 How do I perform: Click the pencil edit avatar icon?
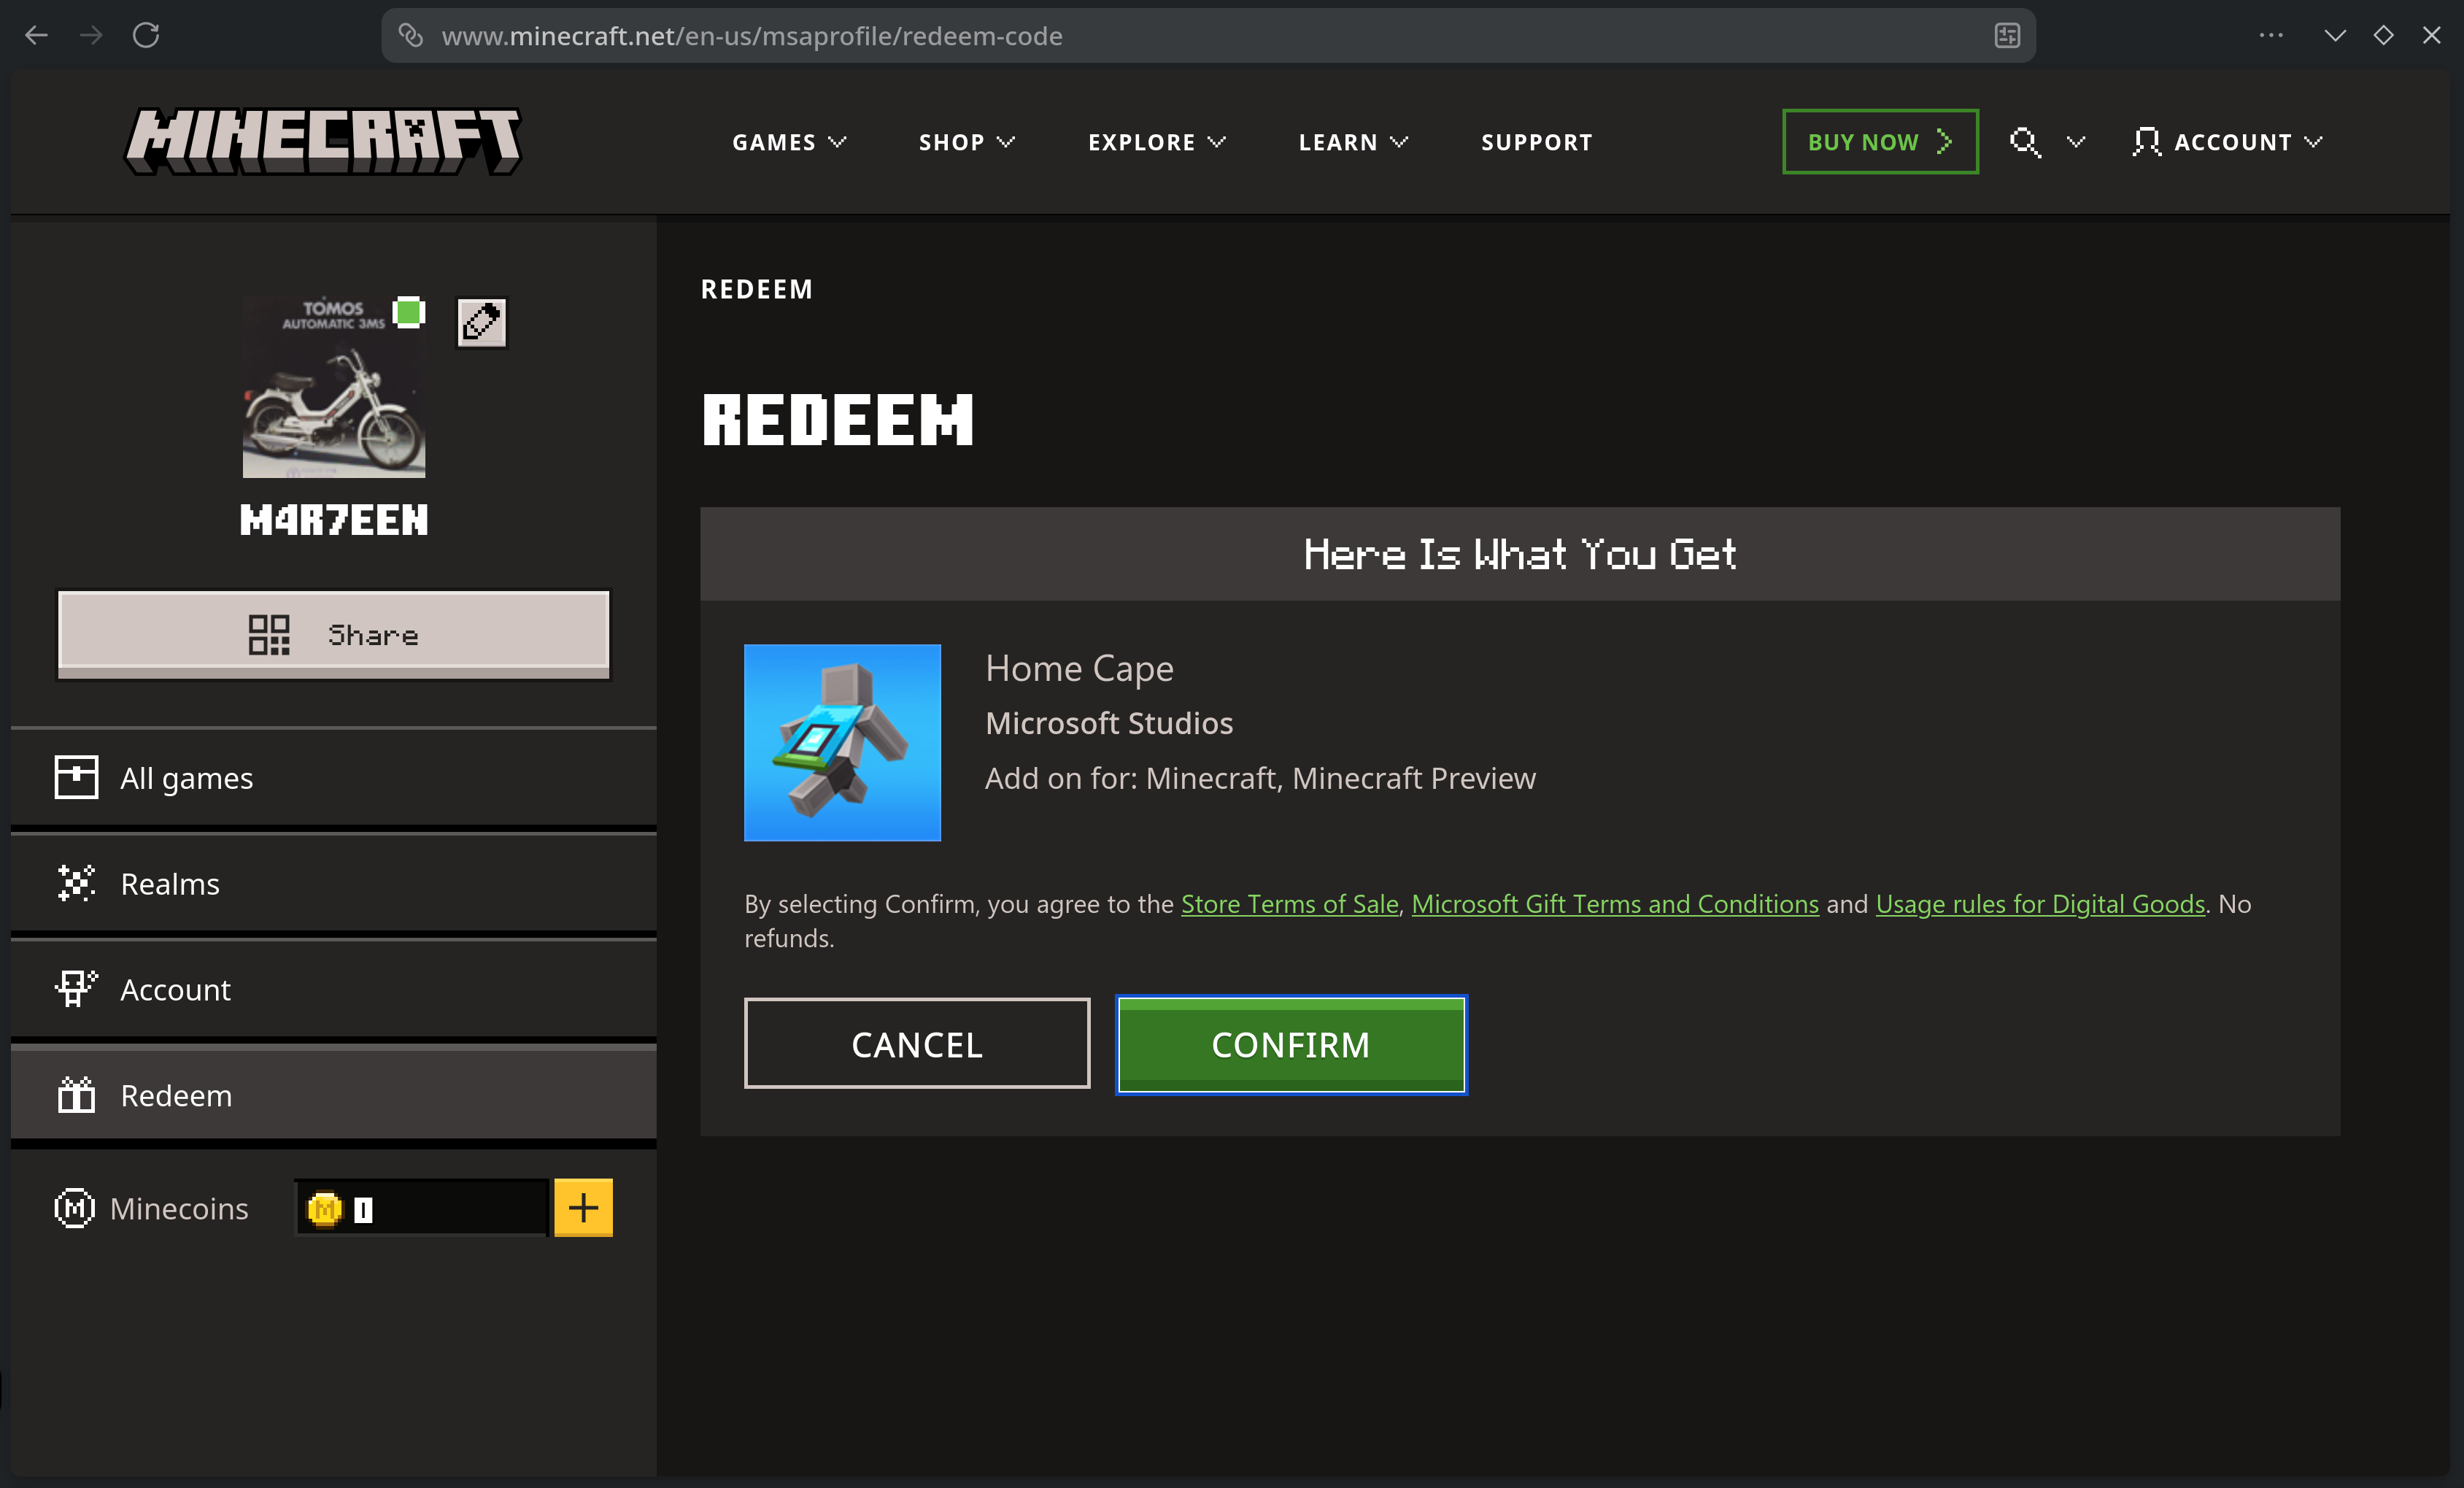tap(481, 322)
